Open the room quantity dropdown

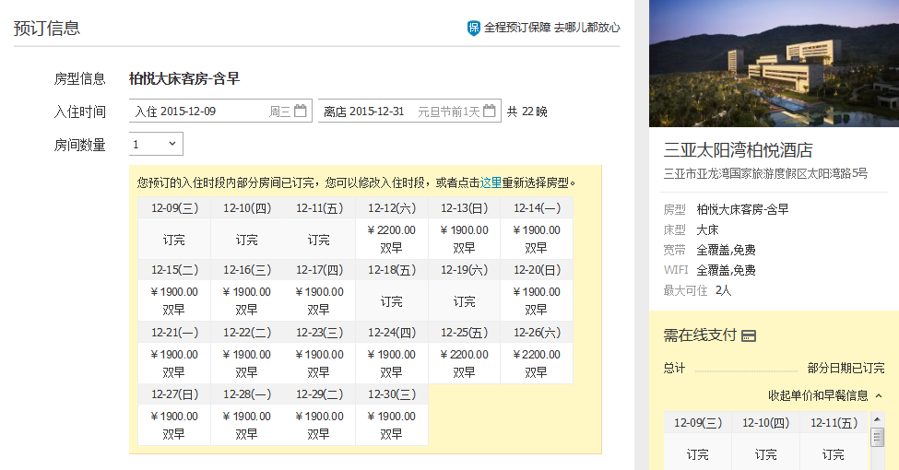(156, 144)
